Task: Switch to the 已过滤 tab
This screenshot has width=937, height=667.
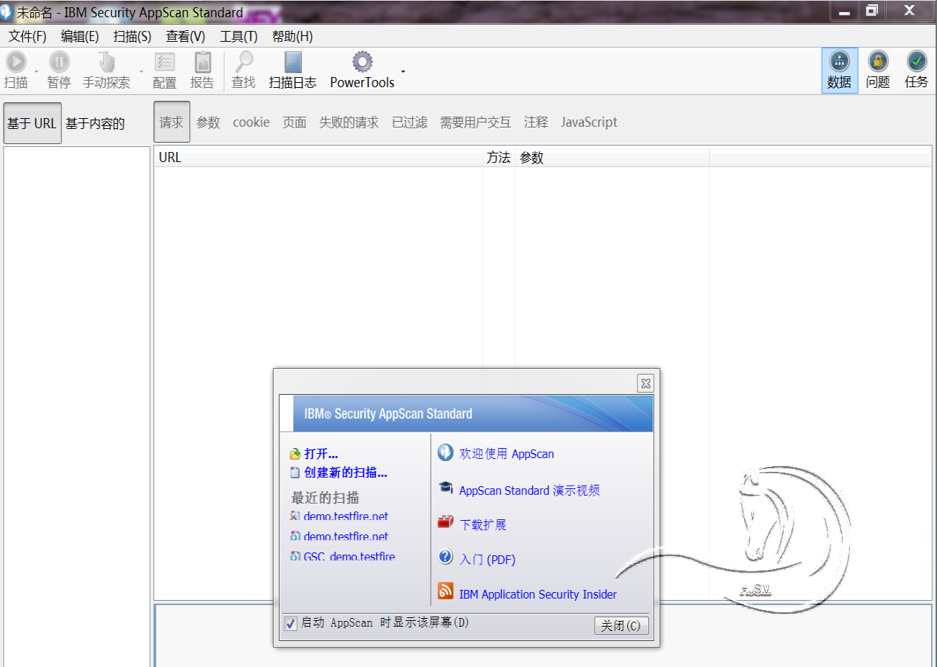Action: pos(410,122)
